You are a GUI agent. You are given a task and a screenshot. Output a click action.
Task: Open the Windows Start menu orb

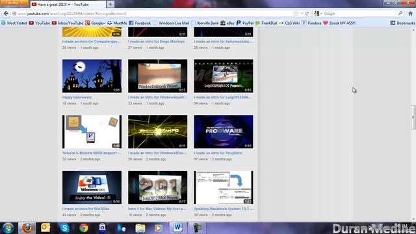(8, 228)
